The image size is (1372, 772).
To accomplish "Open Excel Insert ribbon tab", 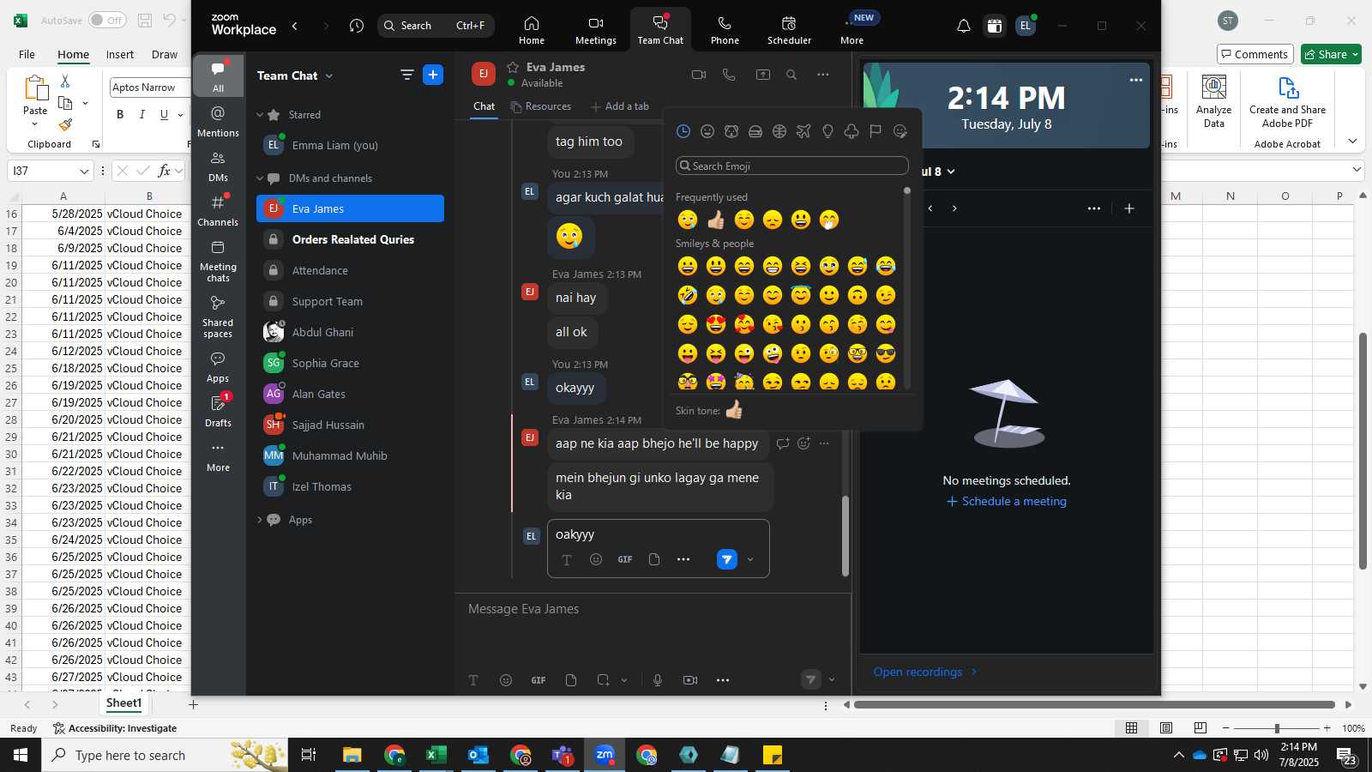I will coord(120,54).
